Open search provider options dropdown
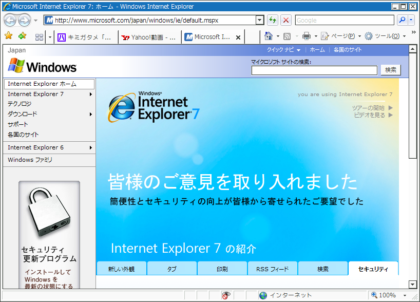The image size is (420, 302). click(411, 20)
